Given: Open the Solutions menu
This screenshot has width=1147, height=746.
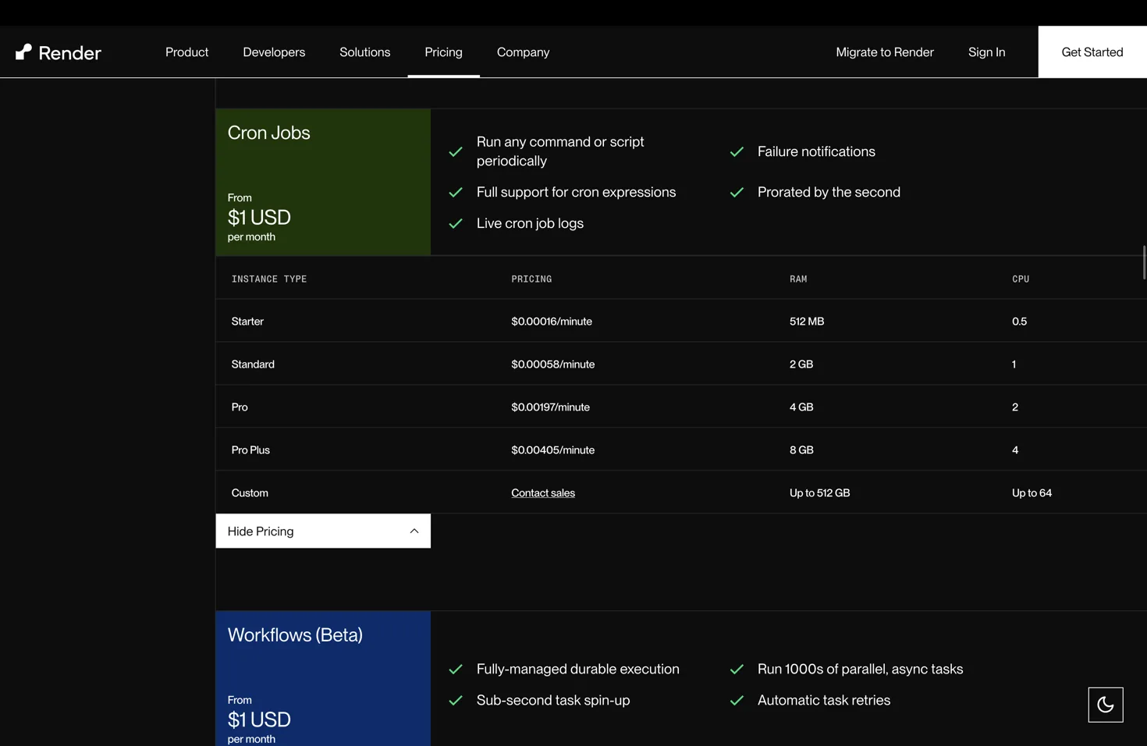Looking at the screenshot, I should [x=364, y=52].
